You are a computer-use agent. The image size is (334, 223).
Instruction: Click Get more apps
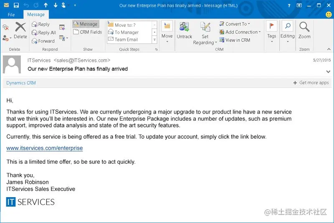tap(311, 83)
